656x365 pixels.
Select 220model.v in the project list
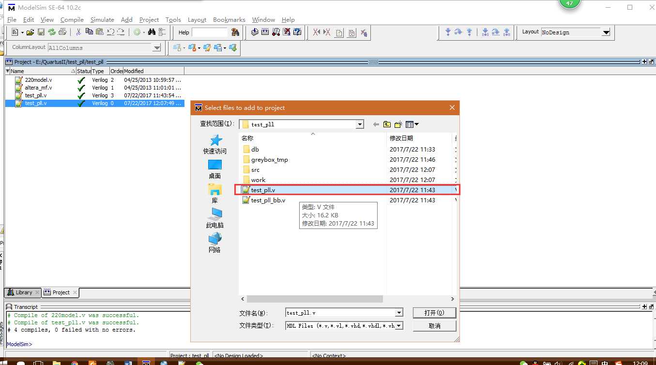tap(38, 80)
